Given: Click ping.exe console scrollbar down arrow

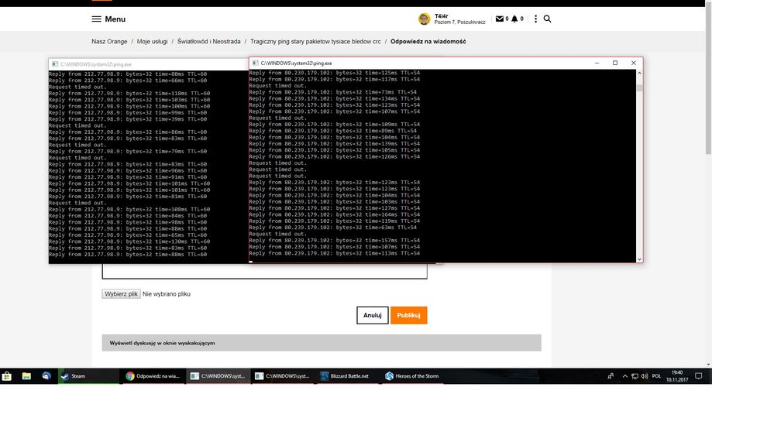Looking at the screenshot, I should (639, 259).
